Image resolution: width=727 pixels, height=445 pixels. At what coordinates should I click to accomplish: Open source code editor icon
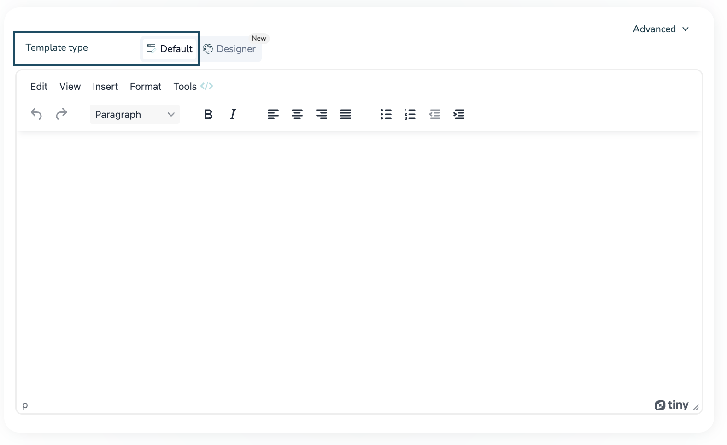tap(207, 86)
